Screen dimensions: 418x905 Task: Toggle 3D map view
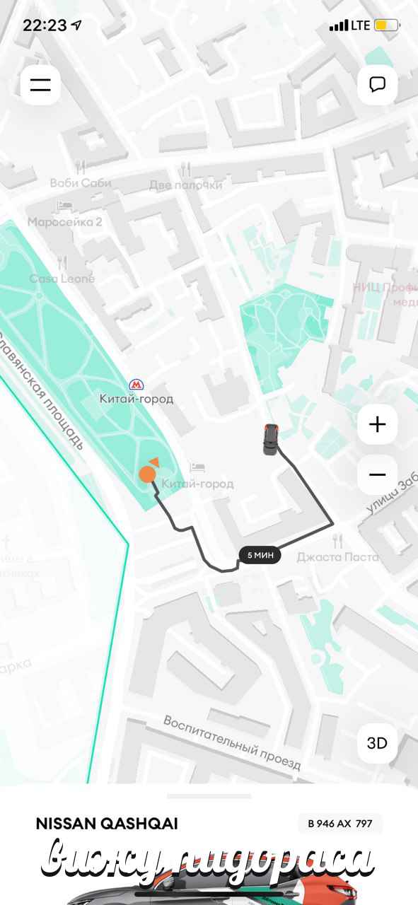click(378, 743)
